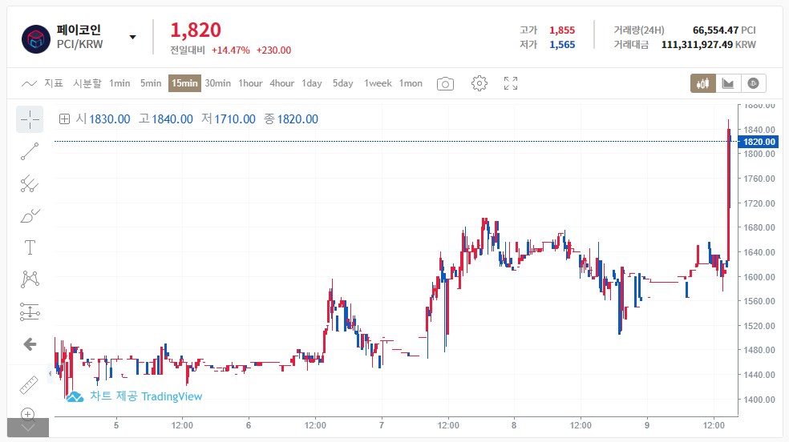Image resolution: width=789 pixels, height=442 pixels.
Task: Click the date label 7 on time axis
Action: pyautogui.click(x=382, y=425)
